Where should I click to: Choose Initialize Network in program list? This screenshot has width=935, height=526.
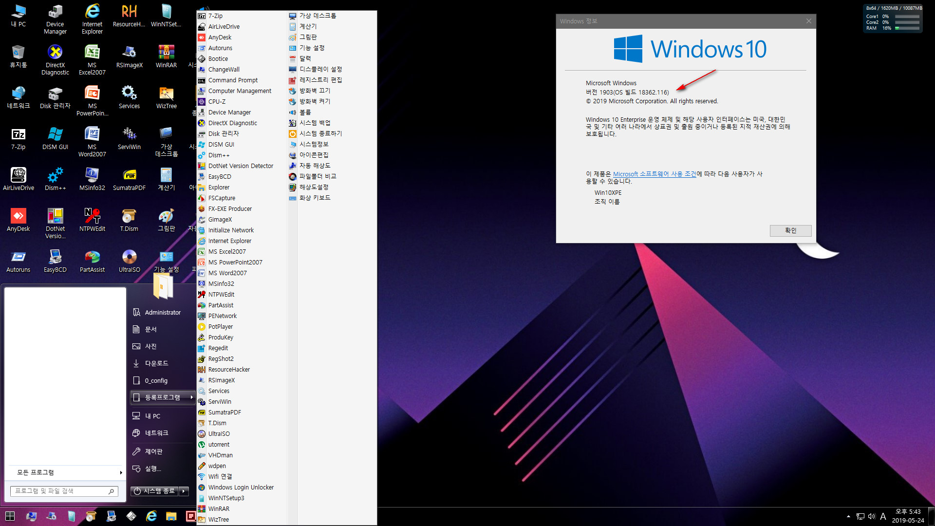point(242,230)
